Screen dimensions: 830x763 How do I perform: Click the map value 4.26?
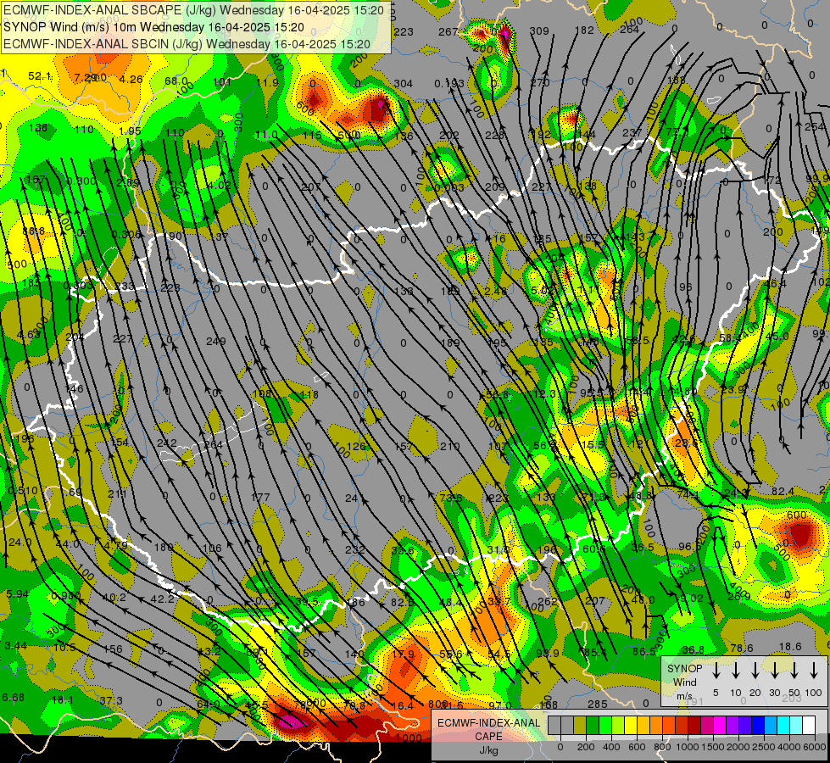click(131, 80)
